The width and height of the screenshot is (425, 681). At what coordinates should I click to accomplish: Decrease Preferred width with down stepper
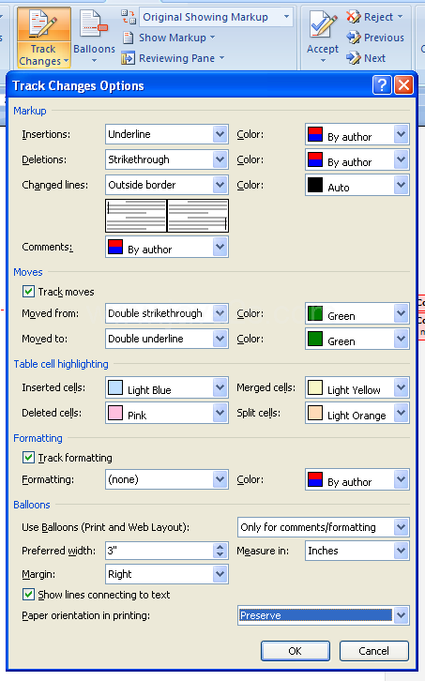(x=220, y=554)
